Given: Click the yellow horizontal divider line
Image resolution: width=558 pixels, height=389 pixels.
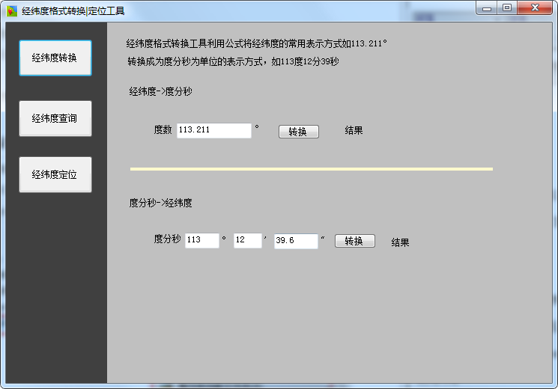Looking at the screenshot, I should (311, 169).
